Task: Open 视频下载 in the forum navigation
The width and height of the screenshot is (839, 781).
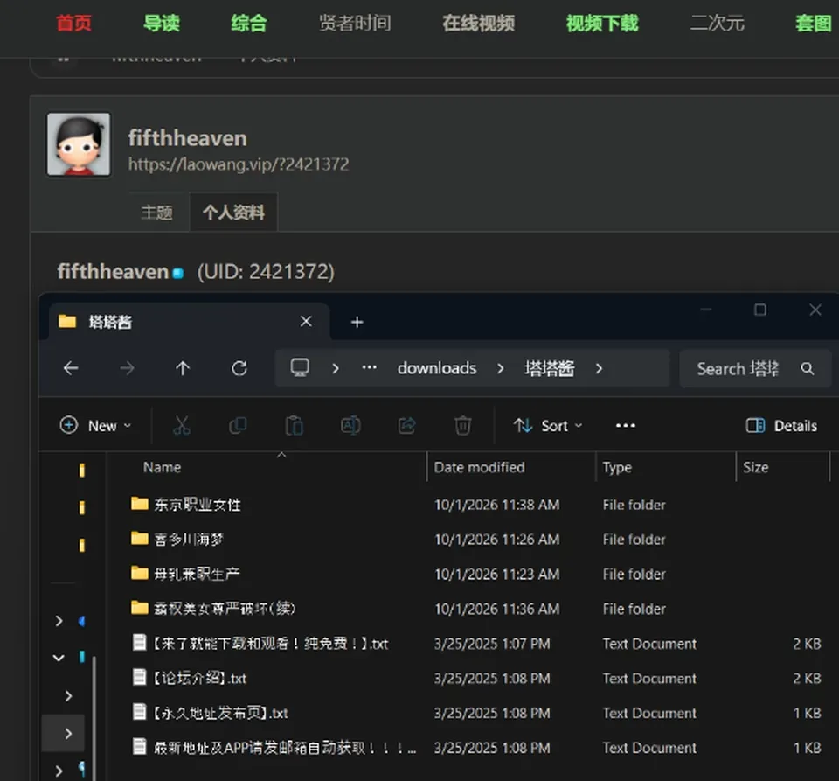Action: click(x=602, y=24)
